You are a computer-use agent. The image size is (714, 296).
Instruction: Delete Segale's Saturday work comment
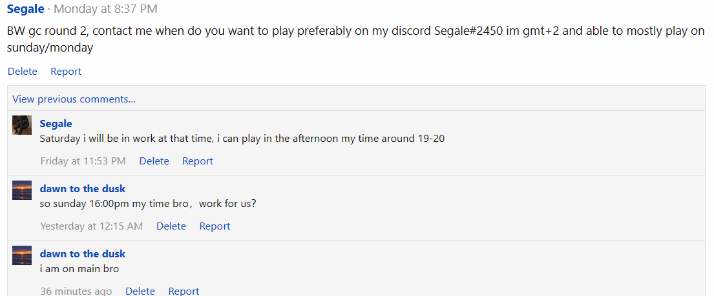pos(154,161)
